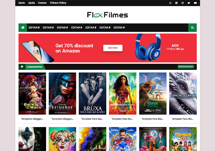Select the last EDITAR # nav item

(x=119, y=28)
